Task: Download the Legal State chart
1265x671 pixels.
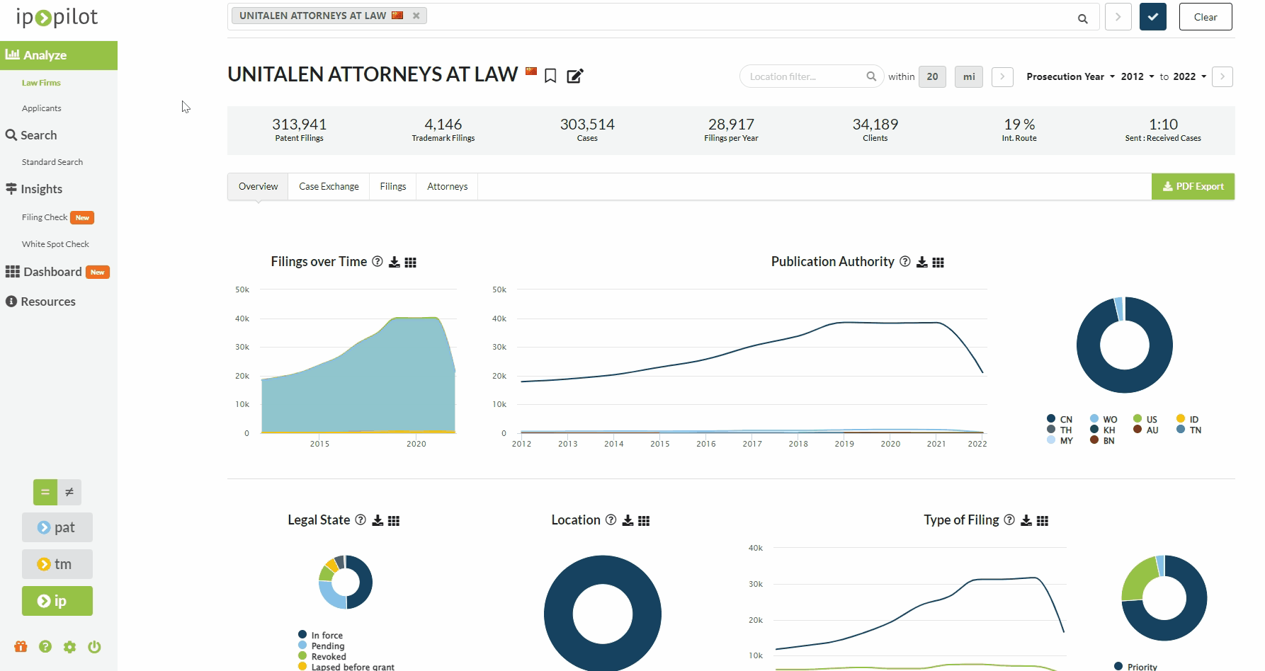Action: coord(378,520)
